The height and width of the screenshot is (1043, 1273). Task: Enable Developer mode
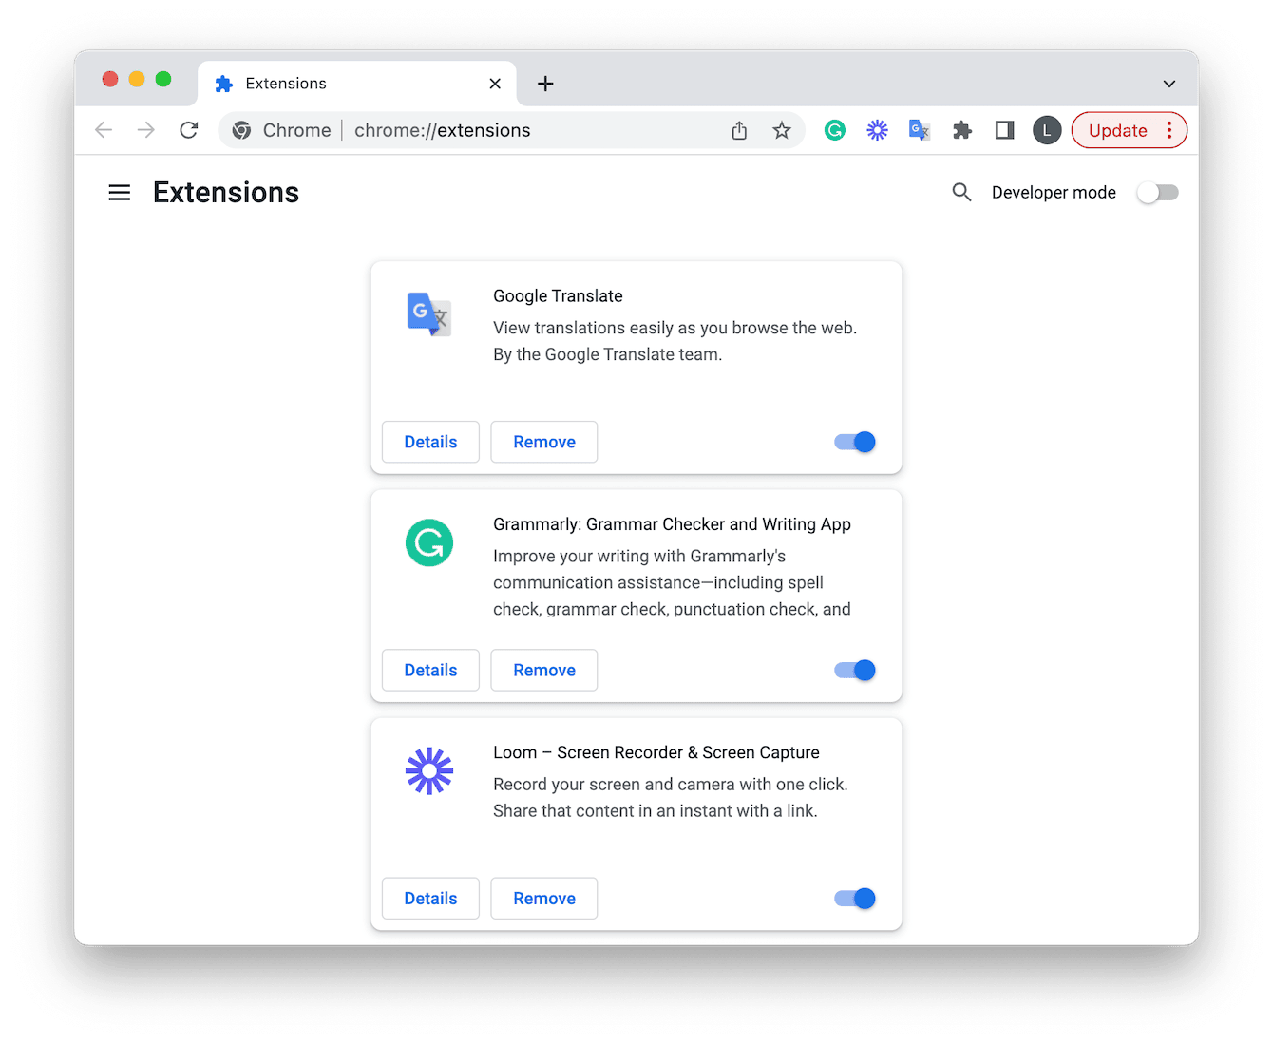tap(1157, 192)
